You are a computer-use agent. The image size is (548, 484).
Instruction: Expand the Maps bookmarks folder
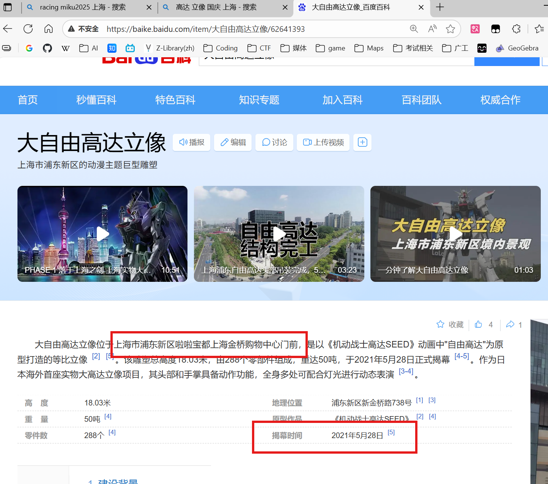[369, 48]
